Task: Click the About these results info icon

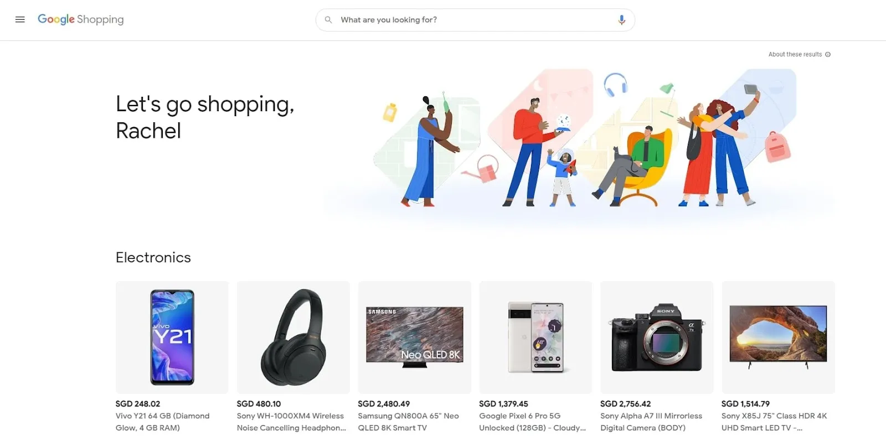Action: point(828,54)
